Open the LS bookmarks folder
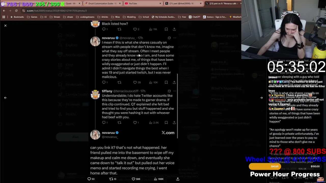Viewport: 326px width, 183px height. pyautogui.click(x=43, y=17)
